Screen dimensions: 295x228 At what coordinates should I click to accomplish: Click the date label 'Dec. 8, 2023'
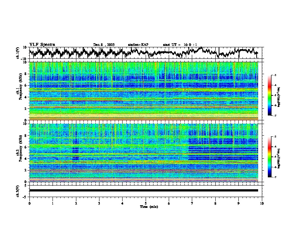104,45
